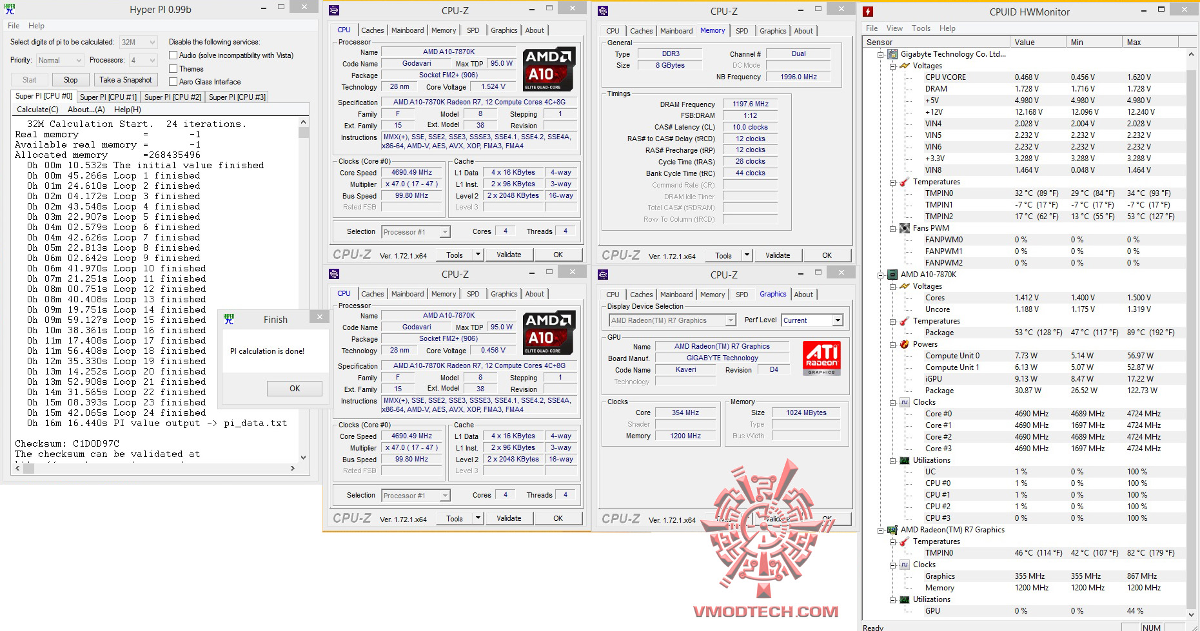This screenshot has height=631, width=1200.
Task: Click the GPU Temperatures thermometer icon
Action: tap(905, 541)
